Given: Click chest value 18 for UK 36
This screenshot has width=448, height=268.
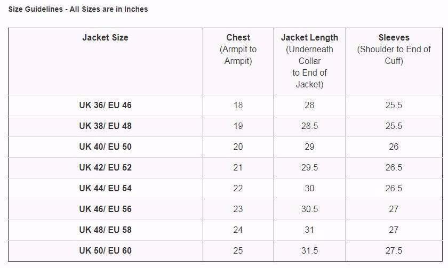Looking at the screenshot, I should (x=238, y=105).
